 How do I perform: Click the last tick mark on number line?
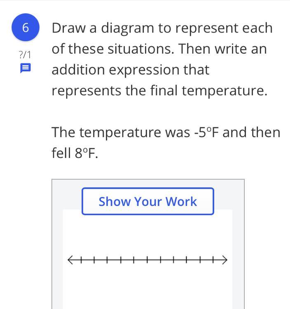click(213, 260)
